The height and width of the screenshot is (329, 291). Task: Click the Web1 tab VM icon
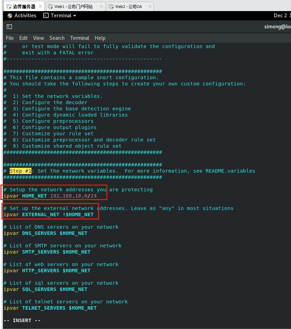50,7
